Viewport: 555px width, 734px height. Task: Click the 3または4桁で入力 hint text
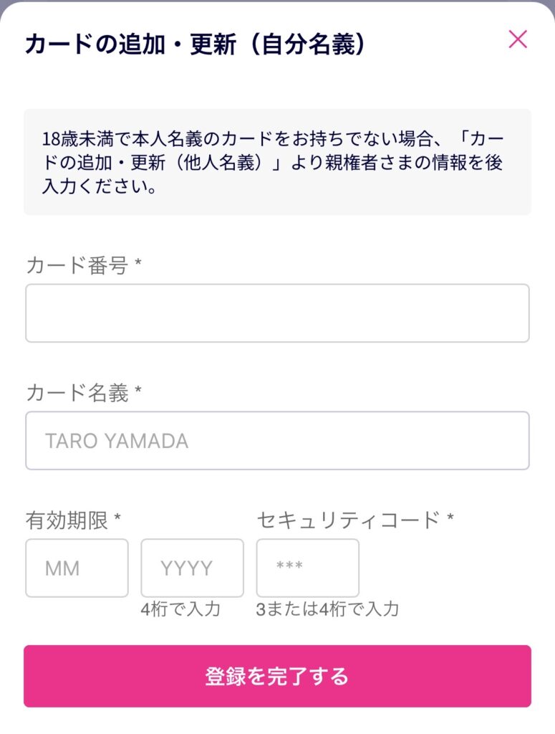click(x=327, y=609)
